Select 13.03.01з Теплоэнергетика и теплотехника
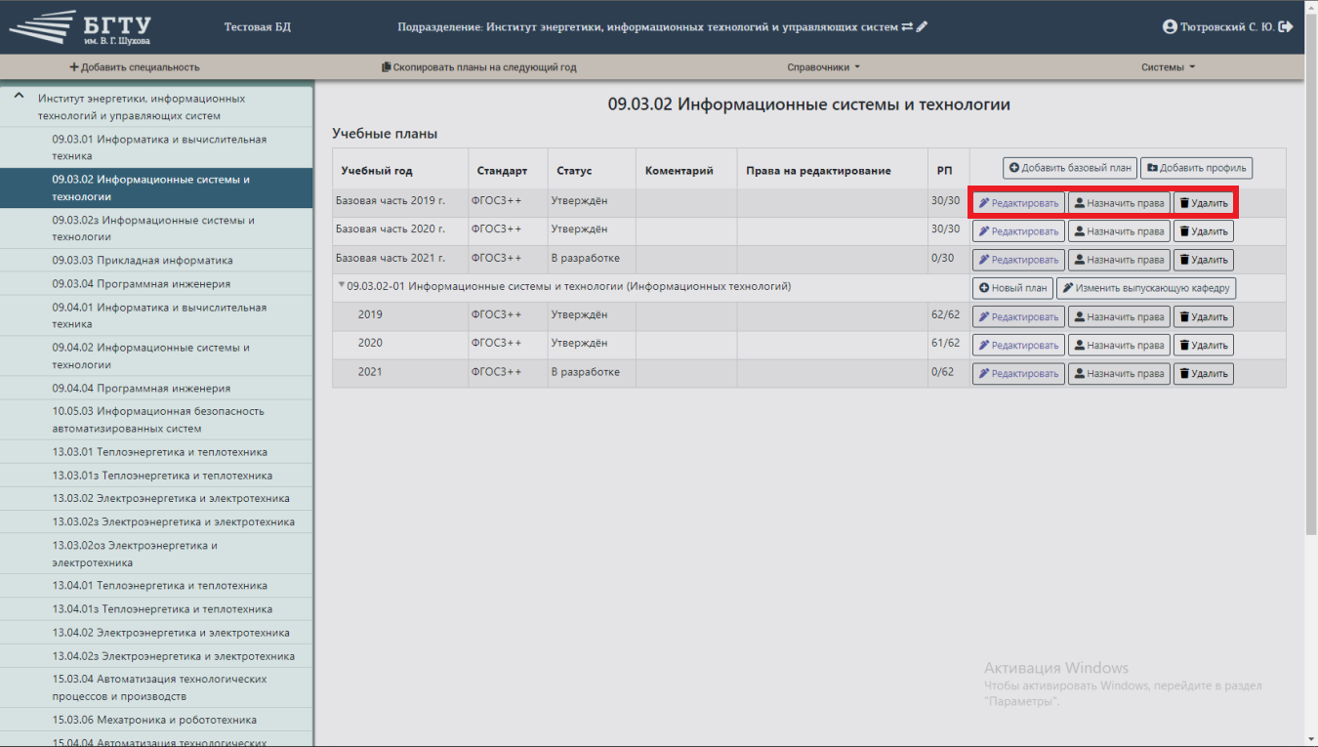 156,476
